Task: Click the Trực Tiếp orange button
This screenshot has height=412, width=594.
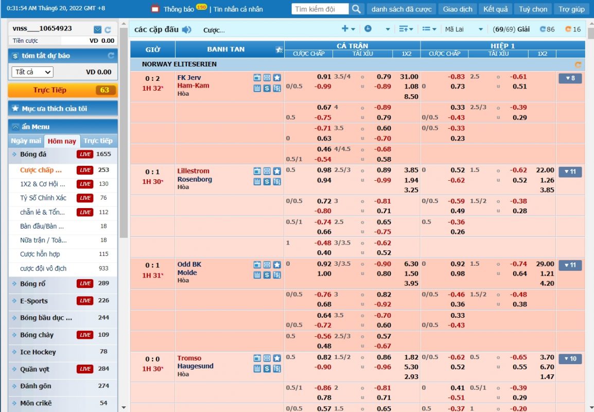Action: (62, 90)
